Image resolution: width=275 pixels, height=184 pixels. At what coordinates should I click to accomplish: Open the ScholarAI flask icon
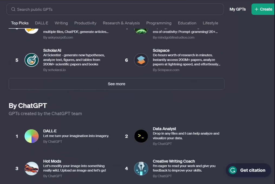pos(32,60)
